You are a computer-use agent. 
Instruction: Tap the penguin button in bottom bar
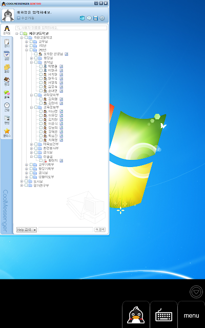(136, 315)
